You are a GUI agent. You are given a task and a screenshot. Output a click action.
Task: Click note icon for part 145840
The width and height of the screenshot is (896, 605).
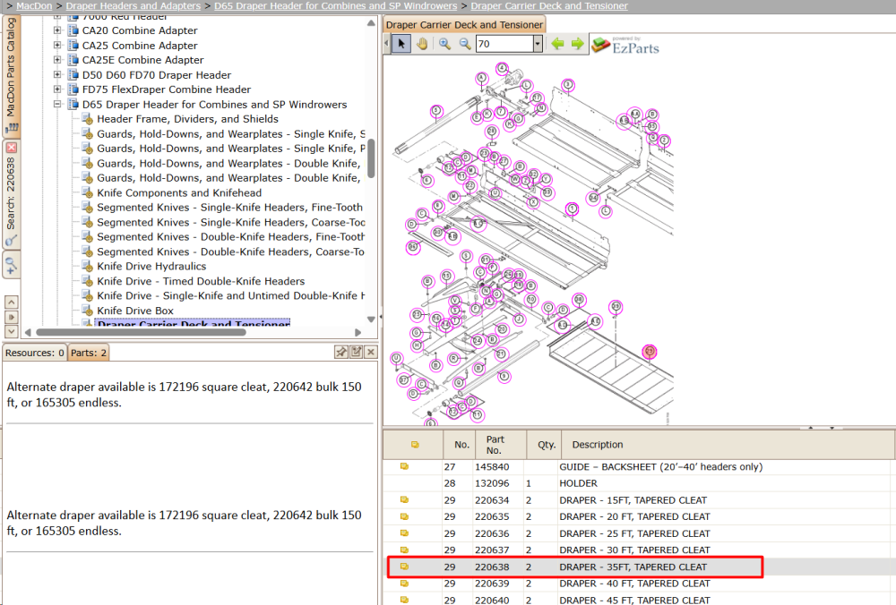coord(404,466)
